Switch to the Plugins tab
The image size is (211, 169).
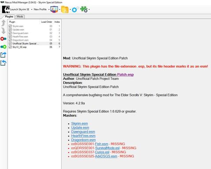pyautogui.click(x=9, y=17)
